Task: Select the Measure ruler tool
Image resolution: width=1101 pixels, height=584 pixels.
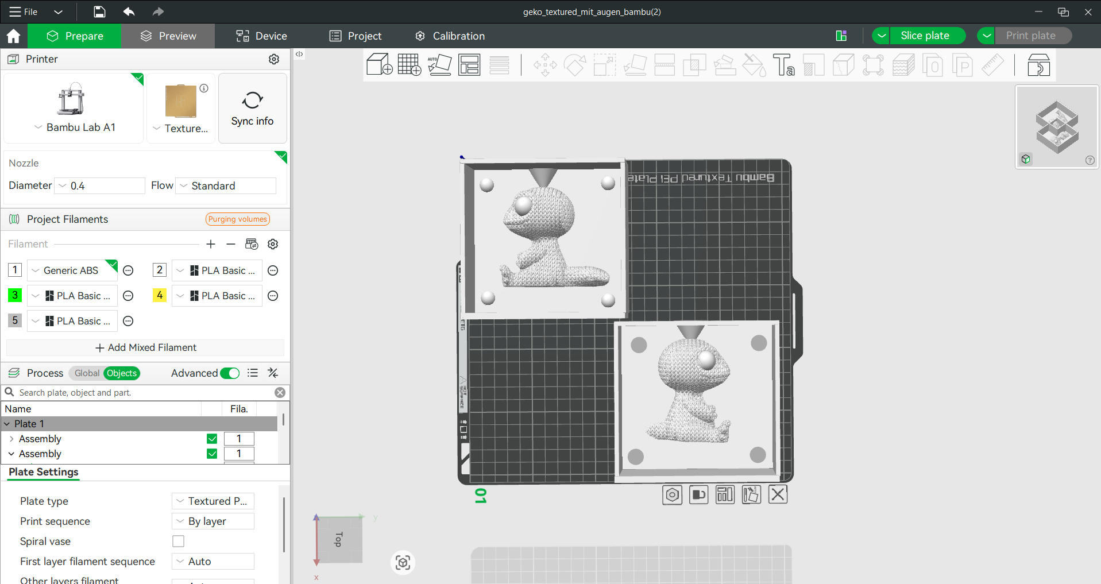Action: click(992, 65)
